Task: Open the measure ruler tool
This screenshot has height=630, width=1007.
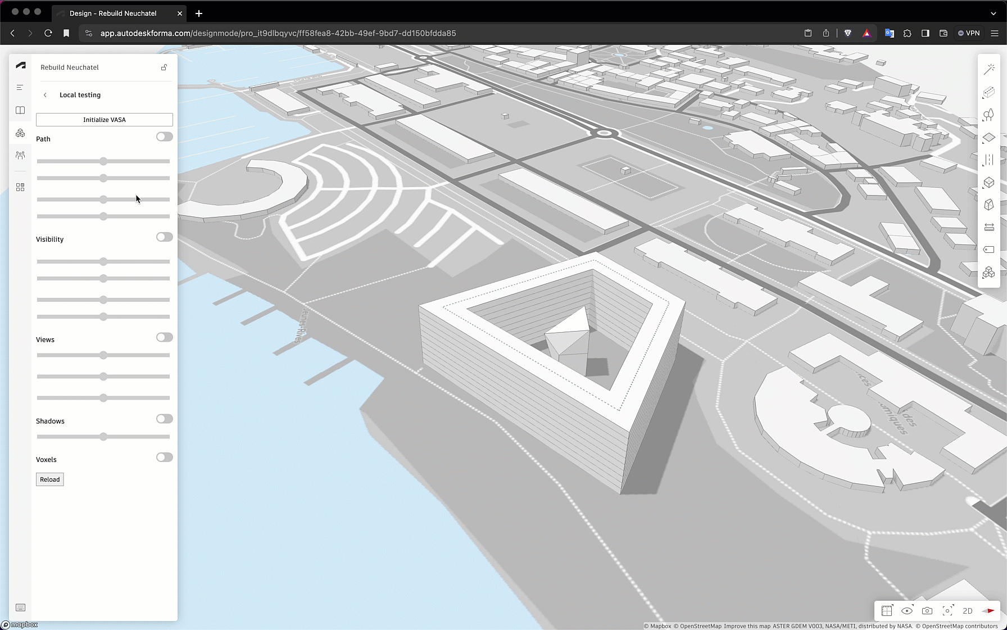Action: [x=988, y=227]
